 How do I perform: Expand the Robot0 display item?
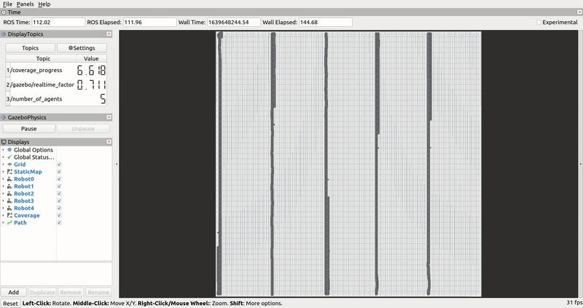(4, 179)
